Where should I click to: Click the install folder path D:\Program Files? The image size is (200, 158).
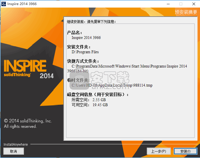(x=85, y=52)
